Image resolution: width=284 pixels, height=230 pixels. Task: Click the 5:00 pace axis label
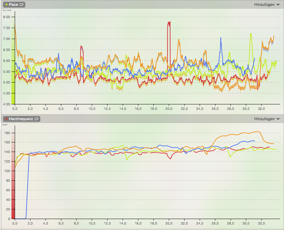click(x=6, y=82)
